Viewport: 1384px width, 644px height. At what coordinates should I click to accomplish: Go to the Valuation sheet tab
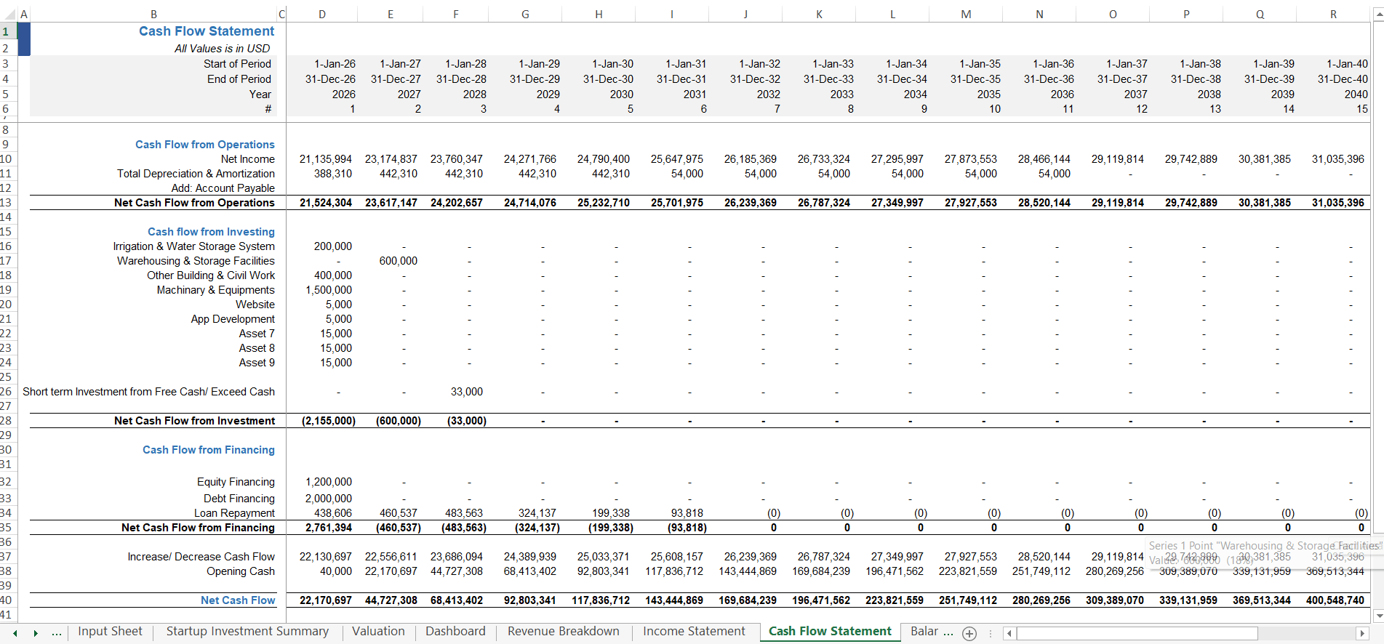point(378,632)
